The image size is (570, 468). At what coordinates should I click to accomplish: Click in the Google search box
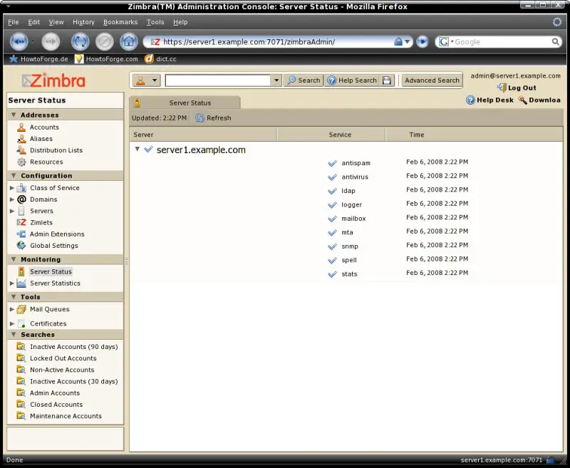pos(502,42)
